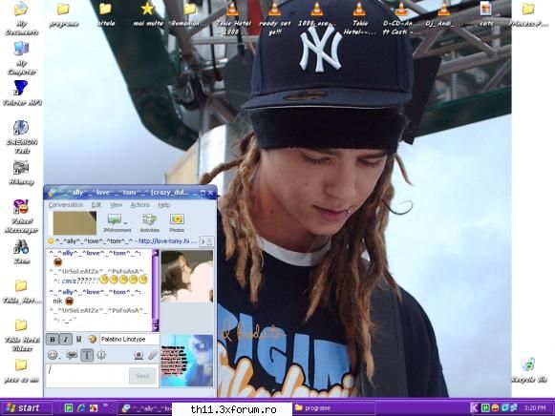Select the DAEMON Tools desktop icon
The image size is (555, 416).
[x=21, y=137]
